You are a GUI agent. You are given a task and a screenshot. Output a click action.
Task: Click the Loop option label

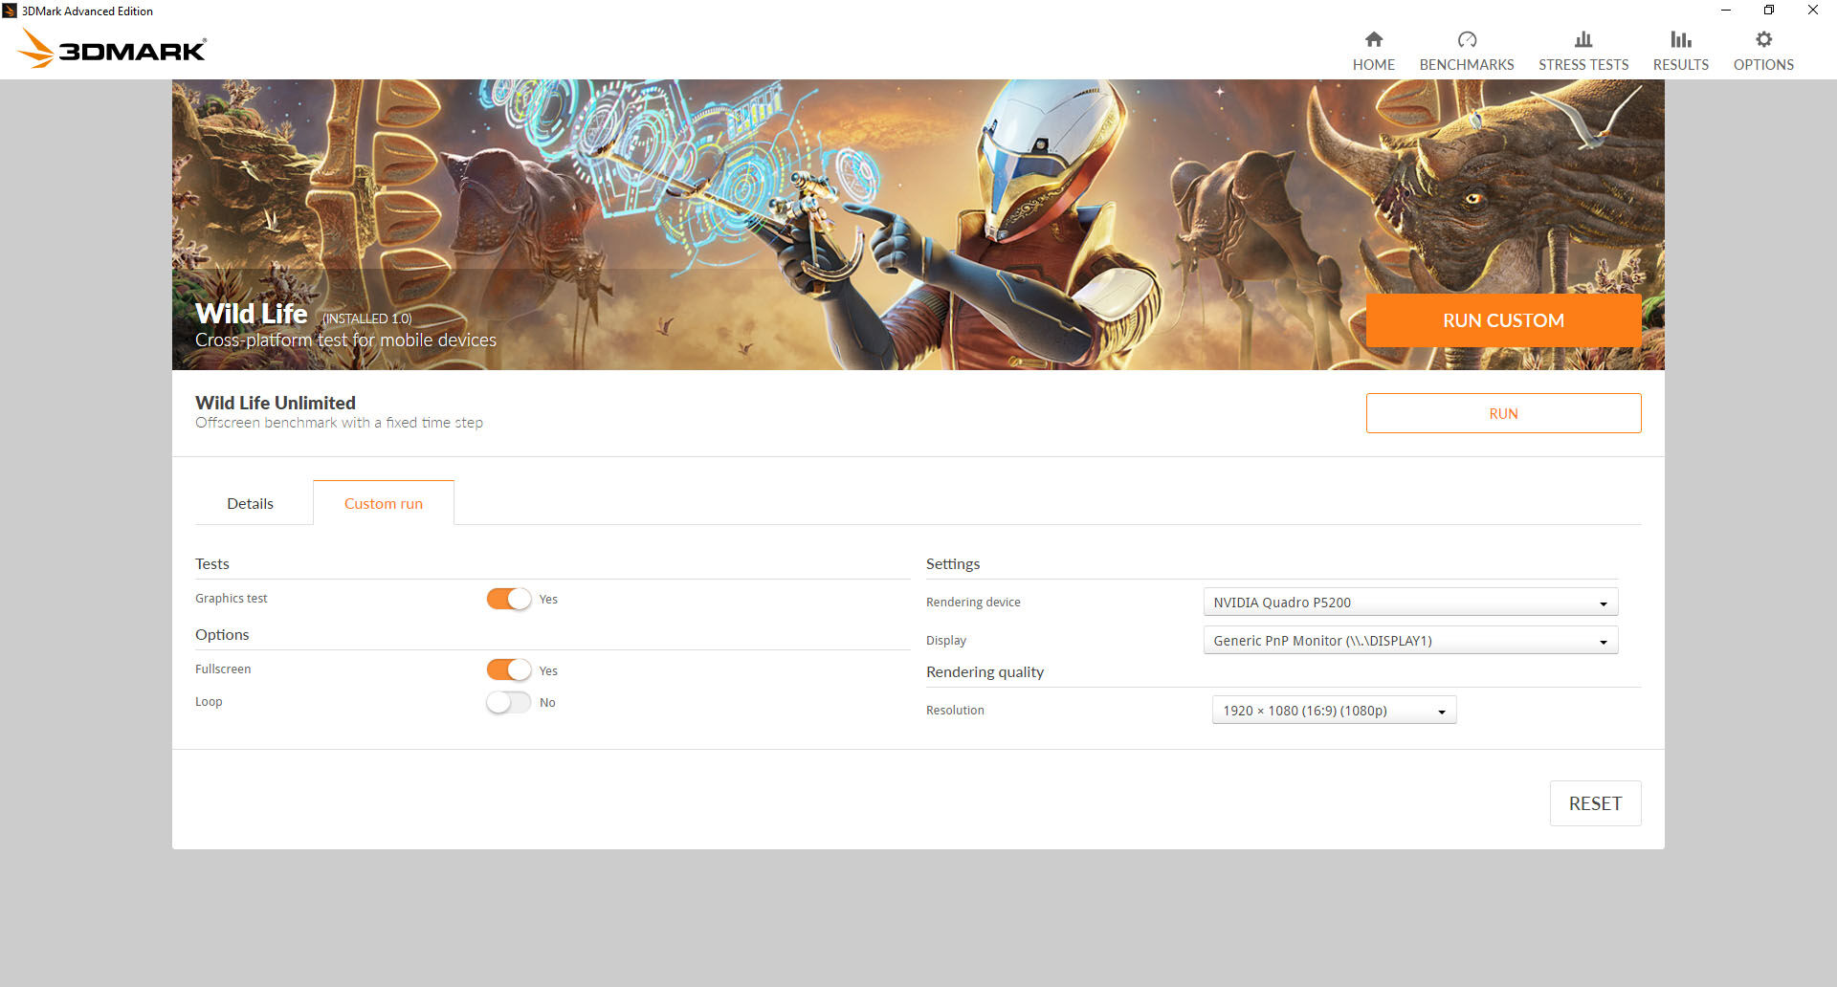tap(209, 702)
